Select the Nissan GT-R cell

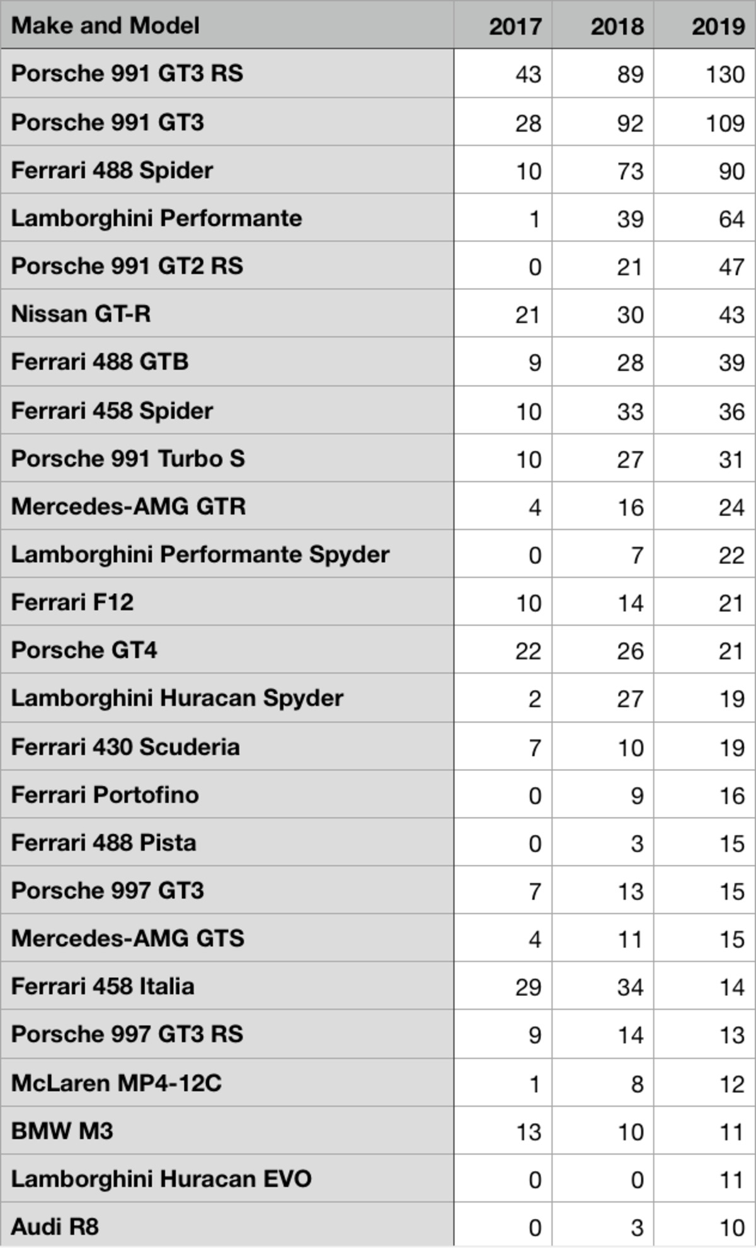tap(227, 313)
